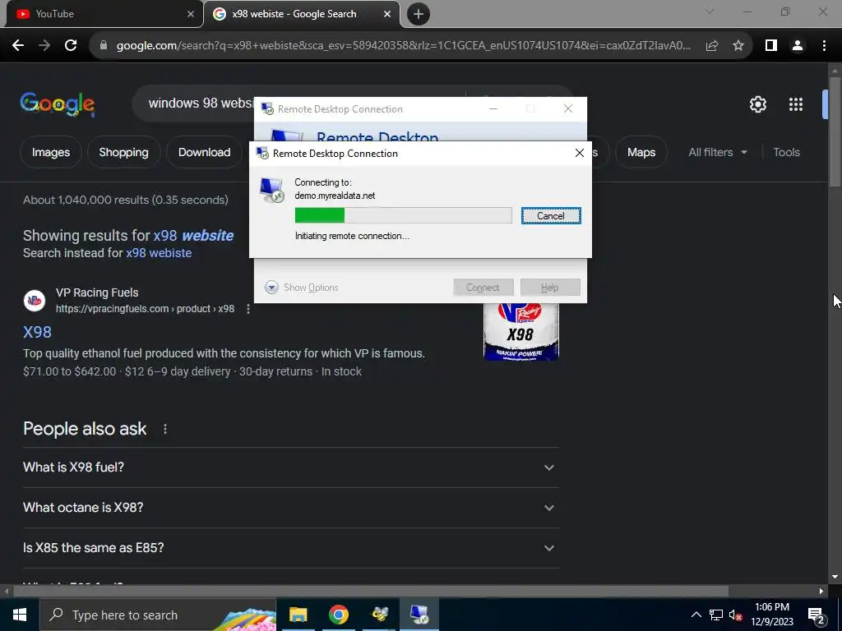Minimize the back Remote Desktop Connection window
The image size is (842, 631).
pyautogui.click(x=493, y=109)
